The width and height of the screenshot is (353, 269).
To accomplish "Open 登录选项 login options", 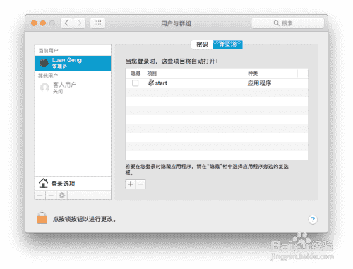I will click(x=73, y=184).
